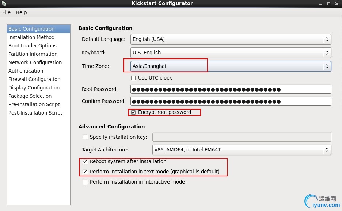342x211 pixels.
Task: Enable interactive mode installation checkbox
Action: (85, 182)
